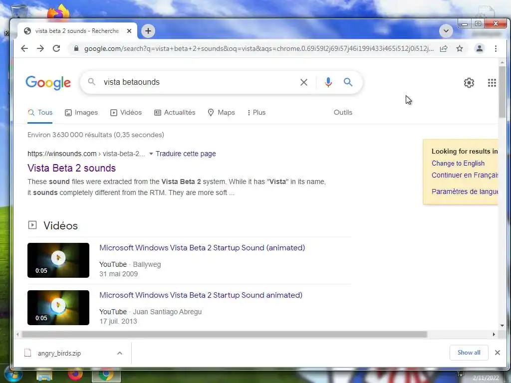
Task: Open the Google apps grid icon
Action: tap(492, 83)
